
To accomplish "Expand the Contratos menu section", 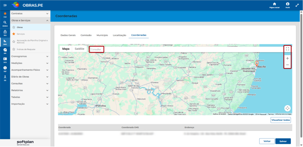I will (30, 14).
